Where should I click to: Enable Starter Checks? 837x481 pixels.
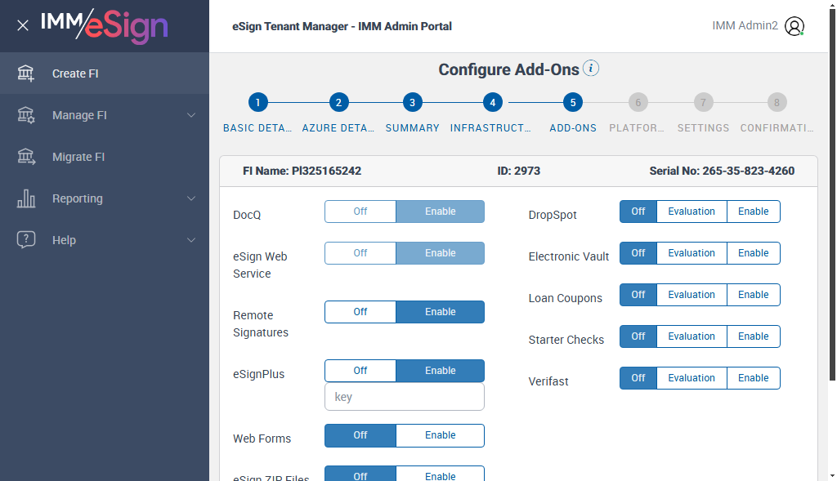[753, 336]
